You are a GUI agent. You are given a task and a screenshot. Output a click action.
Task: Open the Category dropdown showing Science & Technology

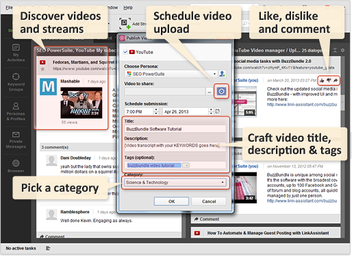click(x=175, y=182)
